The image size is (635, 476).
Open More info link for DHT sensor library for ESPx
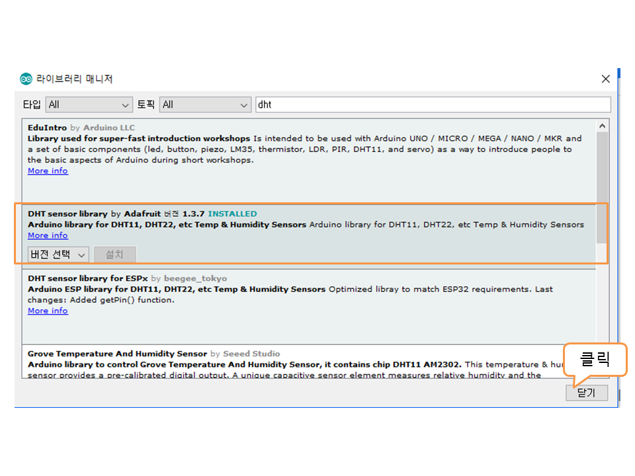coord(48,311)
